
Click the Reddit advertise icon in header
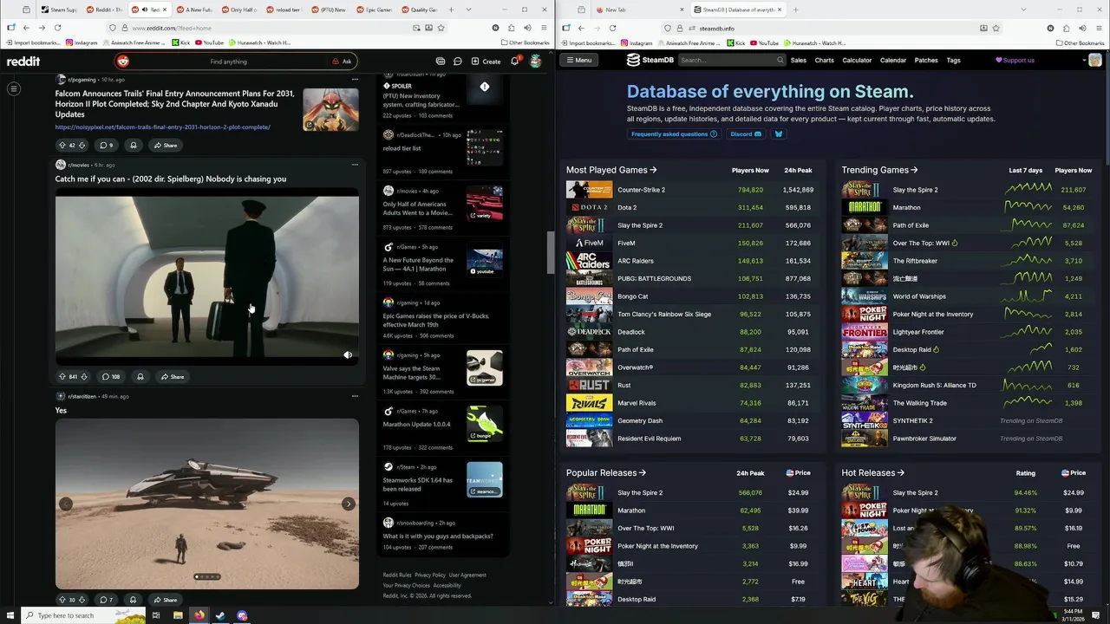[x=440, y=62]
